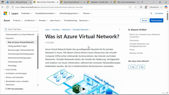Image resolution: width=169 pixels, height=95 pixels.
Task: Click the Anmelden sign-in link
Action: pos(159,13)
